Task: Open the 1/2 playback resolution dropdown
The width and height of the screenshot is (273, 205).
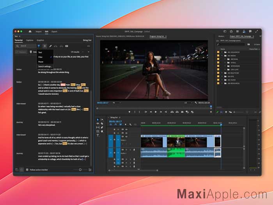Action: (x=188, y=102)
